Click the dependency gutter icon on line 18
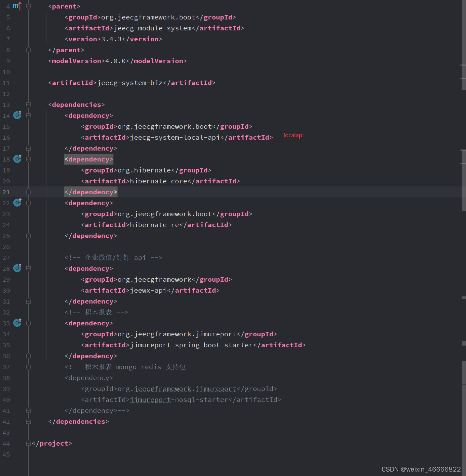 click(x=17, y=159)
